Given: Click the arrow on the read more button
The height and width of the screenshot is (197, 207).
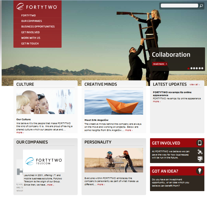Looking at the screenshot, I should (166, 64).
